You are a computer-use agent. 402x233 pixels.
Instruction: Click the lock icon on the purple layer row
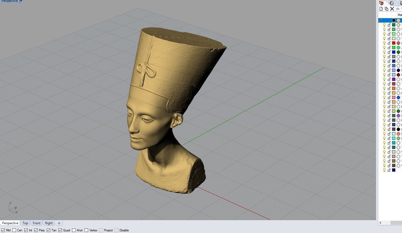(389, 79)
